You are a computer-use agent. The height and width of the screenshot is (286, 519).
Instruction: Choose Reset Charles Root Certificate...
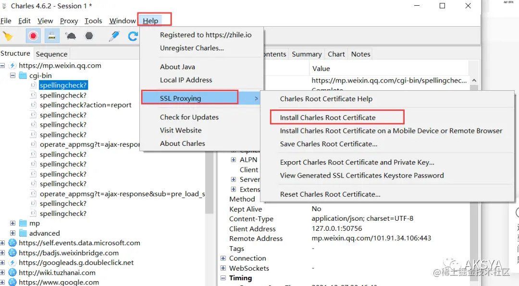click(330, 194)
